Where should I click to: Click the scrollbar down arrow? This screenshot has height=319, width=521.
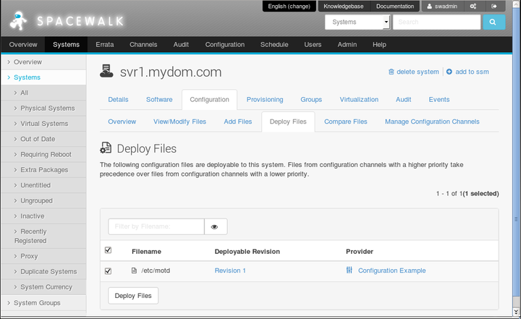tap(516, 312)
